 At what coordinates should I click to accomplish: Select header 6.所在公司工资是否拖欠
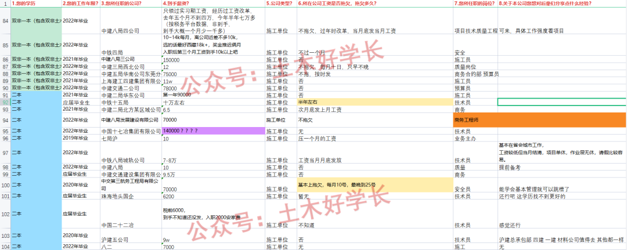click(375, 3)
